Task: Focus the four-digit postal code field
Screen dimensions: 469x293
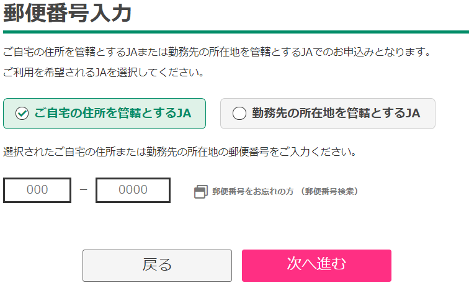Action: pos(133,191)
